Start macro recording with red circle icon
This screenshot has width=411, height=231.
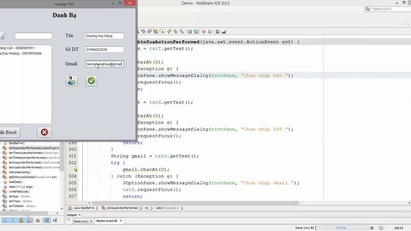pos(204,31)
